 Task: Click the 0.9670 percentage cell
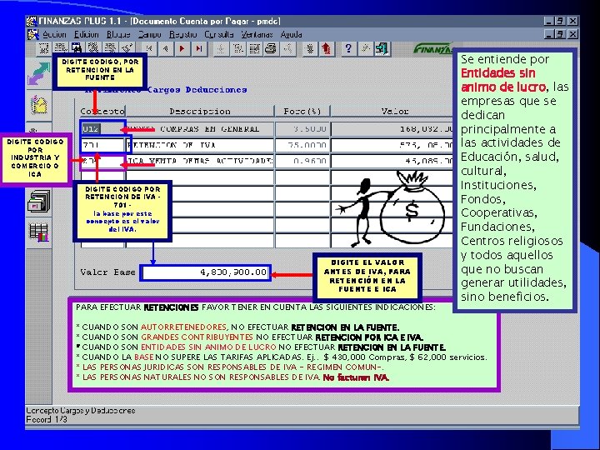(x=302, y=161)
